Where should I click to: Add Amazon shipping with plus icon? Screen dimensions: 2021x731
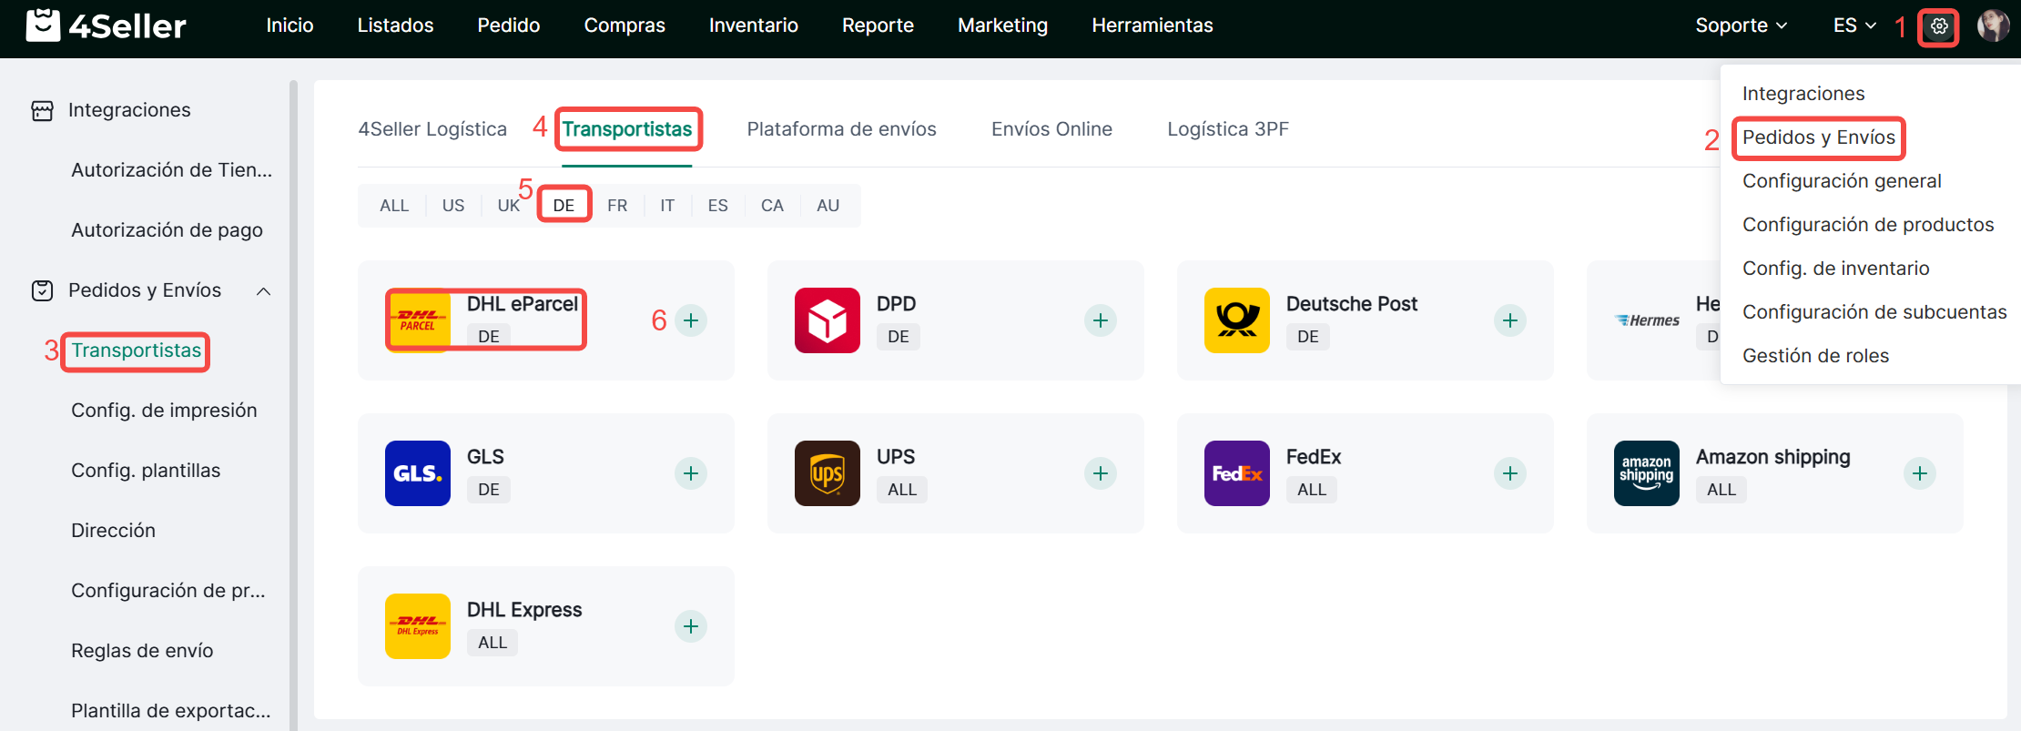[x=1919, y=473]
